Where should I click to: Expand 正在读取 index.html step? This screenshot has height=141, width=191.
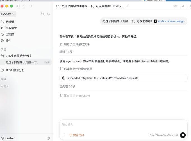(x=75, y=96)
